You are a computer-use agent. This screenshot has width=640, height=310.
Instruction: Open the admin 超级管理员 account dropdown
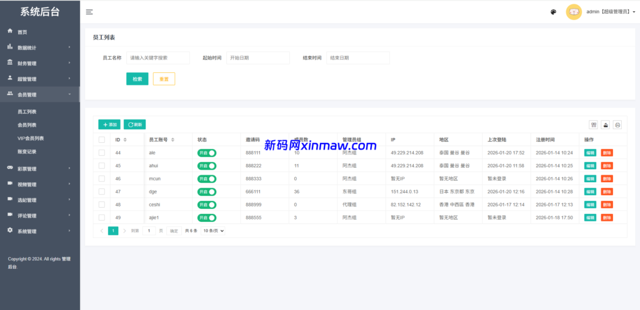[x=611, y=12]
